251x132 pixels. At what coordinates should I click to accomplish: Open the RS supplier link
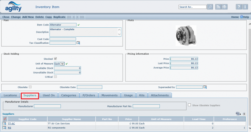click(x=9, y=128)
